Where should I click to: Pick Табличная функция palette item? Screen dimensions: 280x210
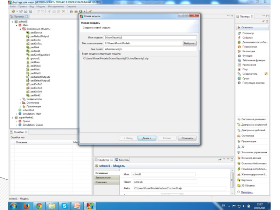[x=251, y=60]
